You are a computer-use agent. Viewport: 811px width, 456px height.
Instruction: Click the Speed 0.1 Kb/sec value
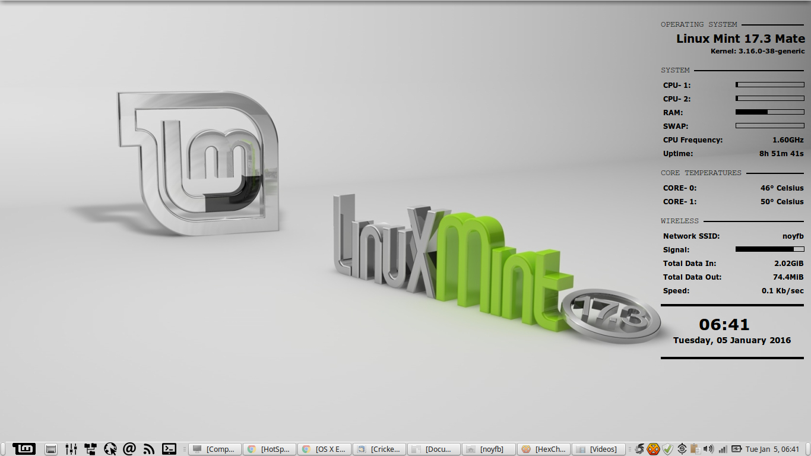point(783,291)
